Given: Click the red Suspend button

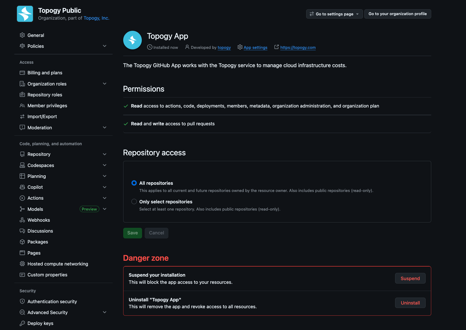Looking at the screenshot, I should [410, 278].
